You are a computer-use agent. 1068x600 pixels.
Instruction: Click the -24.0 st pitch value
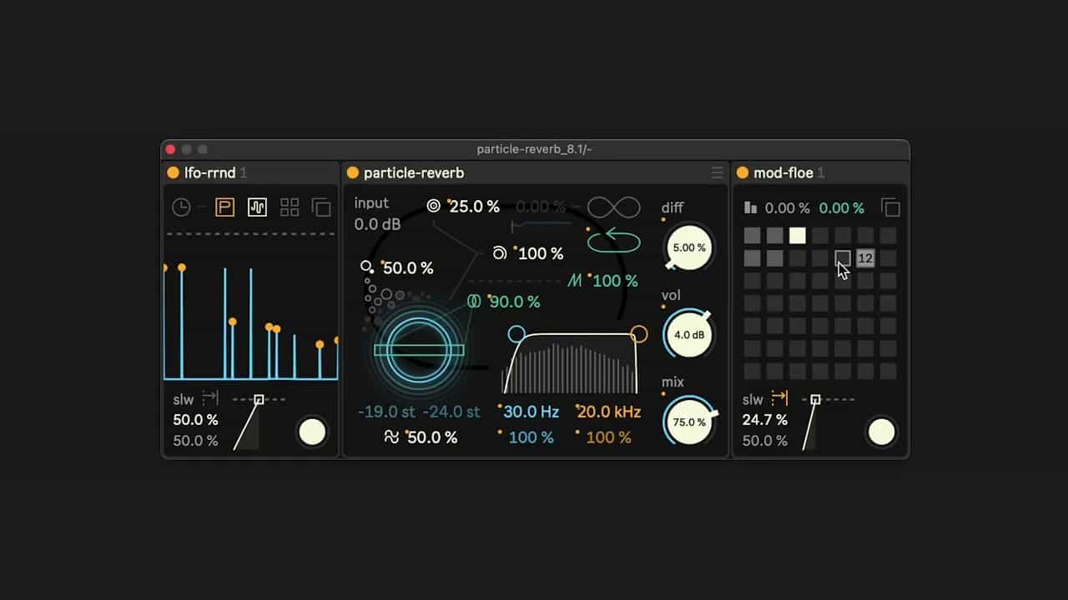coord(451,412)
